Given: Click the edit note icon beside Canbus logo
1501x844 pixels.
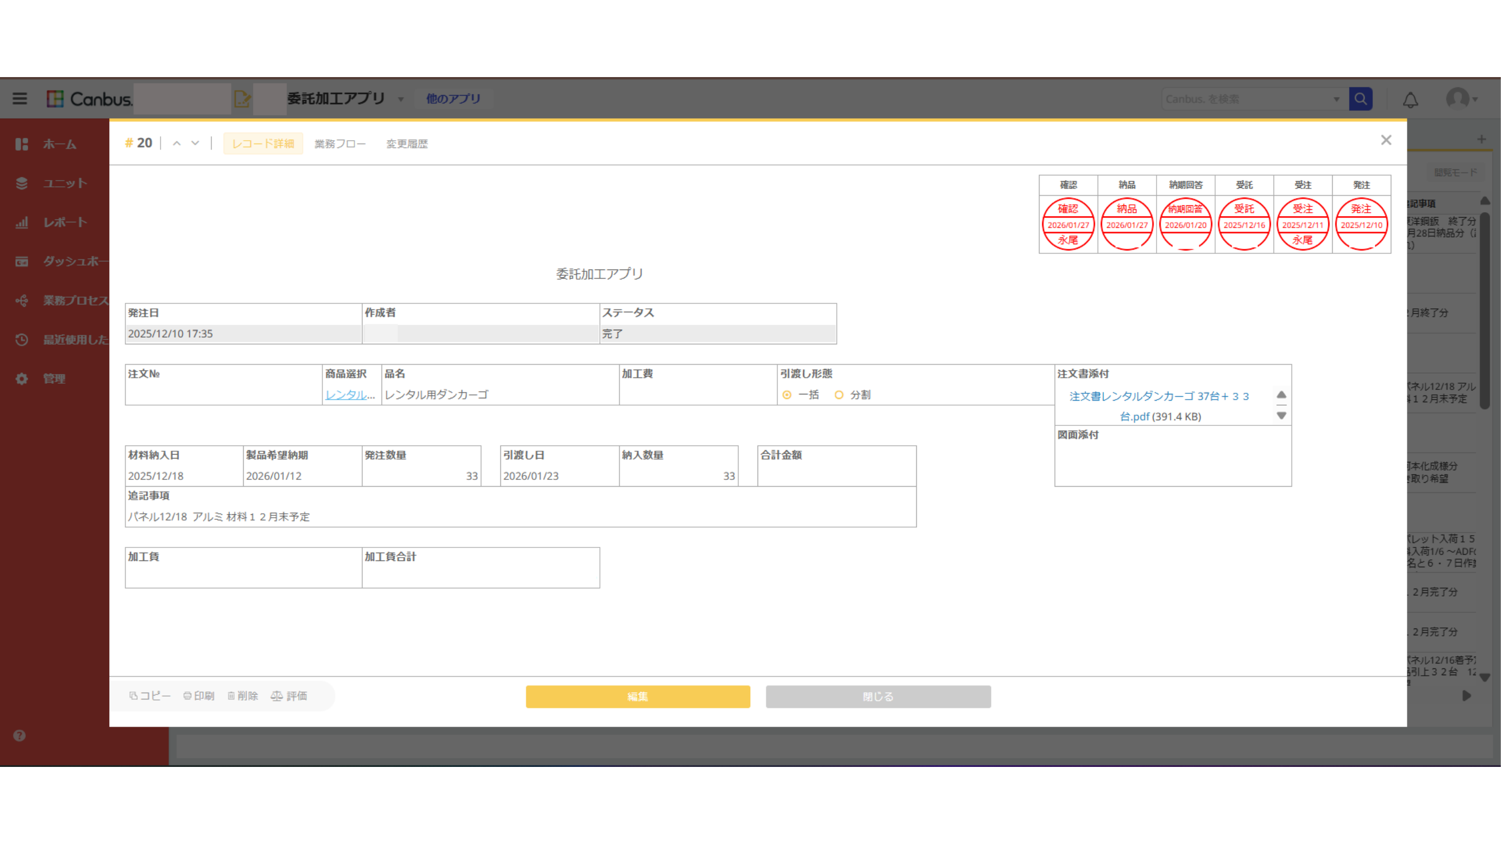Looking at the screenshot, I should tap(242, 98).
